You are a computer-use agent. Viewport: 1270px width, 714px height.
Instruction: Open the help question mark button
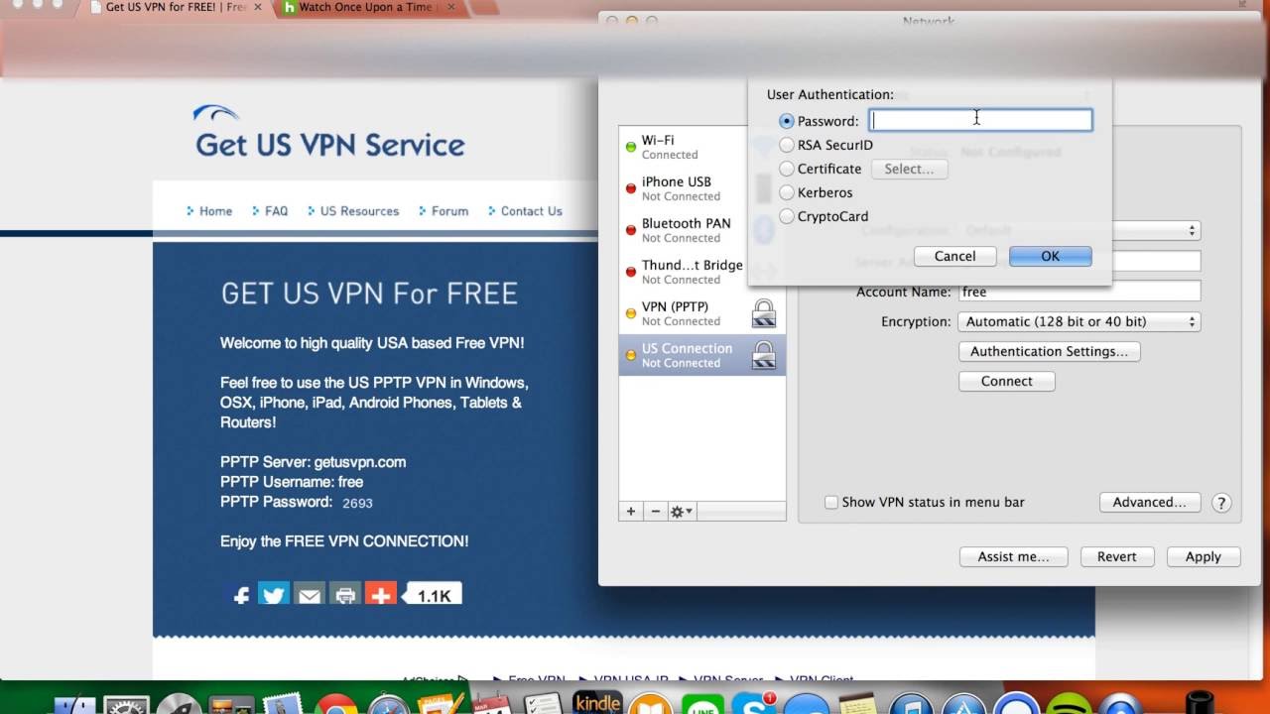(x=1222, y=503)
